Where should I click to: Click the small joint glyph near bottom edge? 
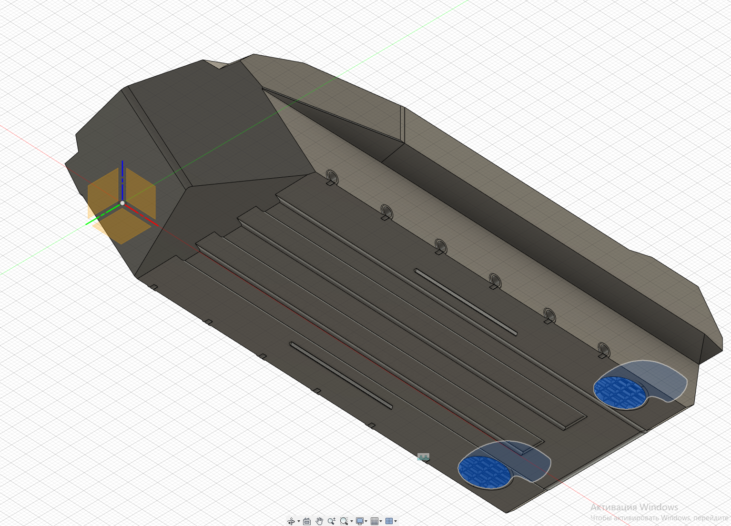(423, 456)
